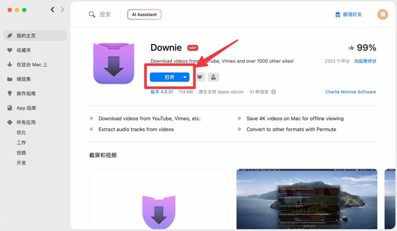Select the 创造 category

coord(21,153)
